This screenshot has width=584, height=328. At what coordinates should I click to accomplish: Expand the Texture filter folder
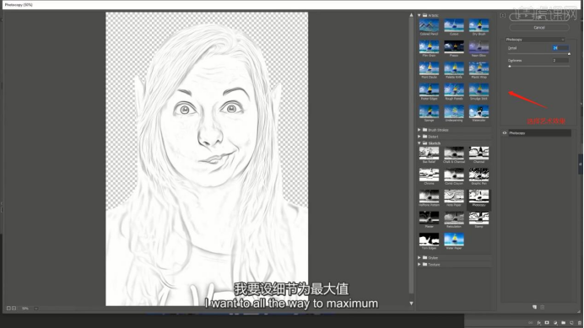(419, 264)
